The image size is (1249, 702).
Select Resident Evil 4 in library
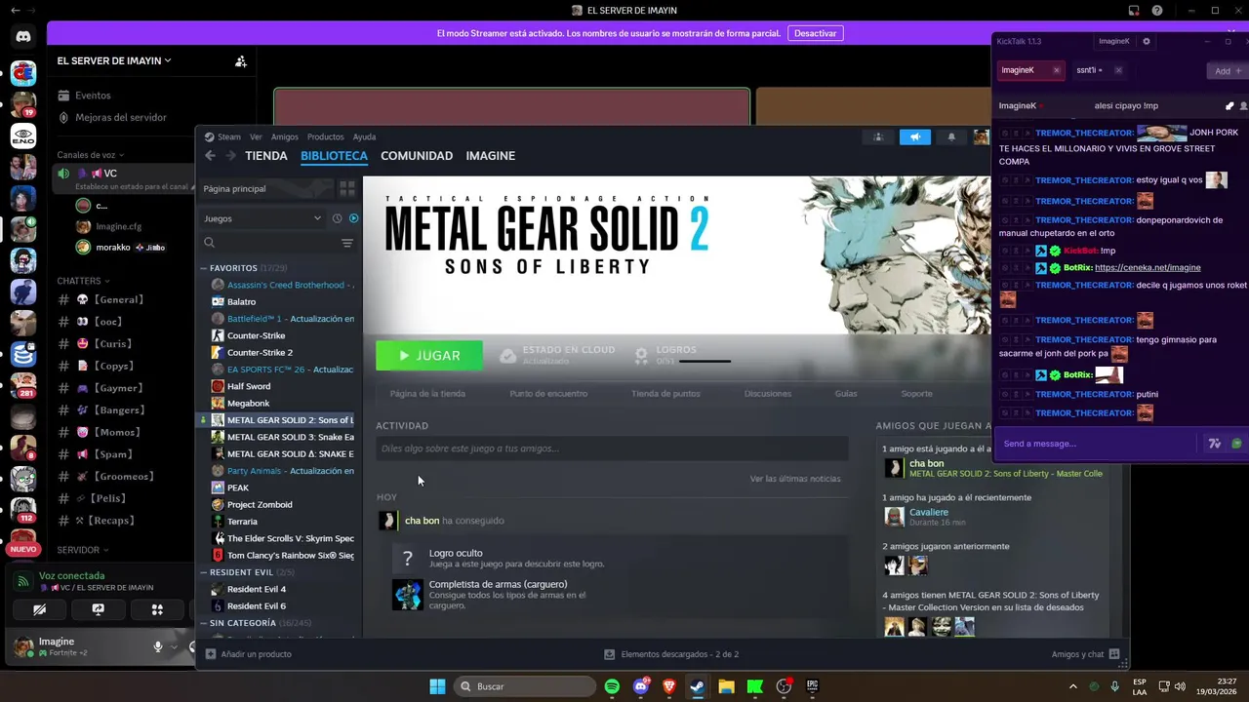256,589
